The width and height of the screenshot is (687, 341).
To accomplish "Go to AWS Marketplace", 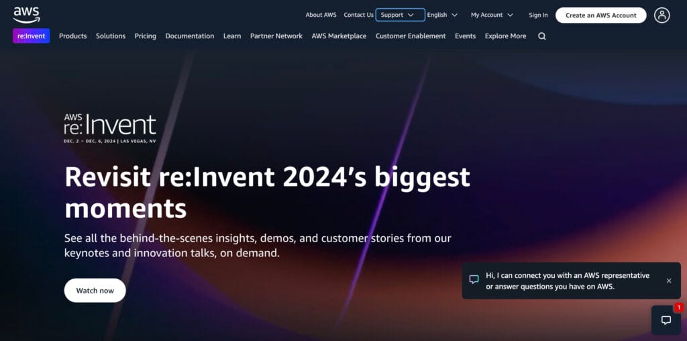I will [339, 36].
